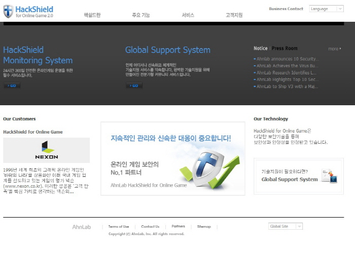
Task: Open the 서비스 menu
Action: pyautogui.click(x=188, y=15)
